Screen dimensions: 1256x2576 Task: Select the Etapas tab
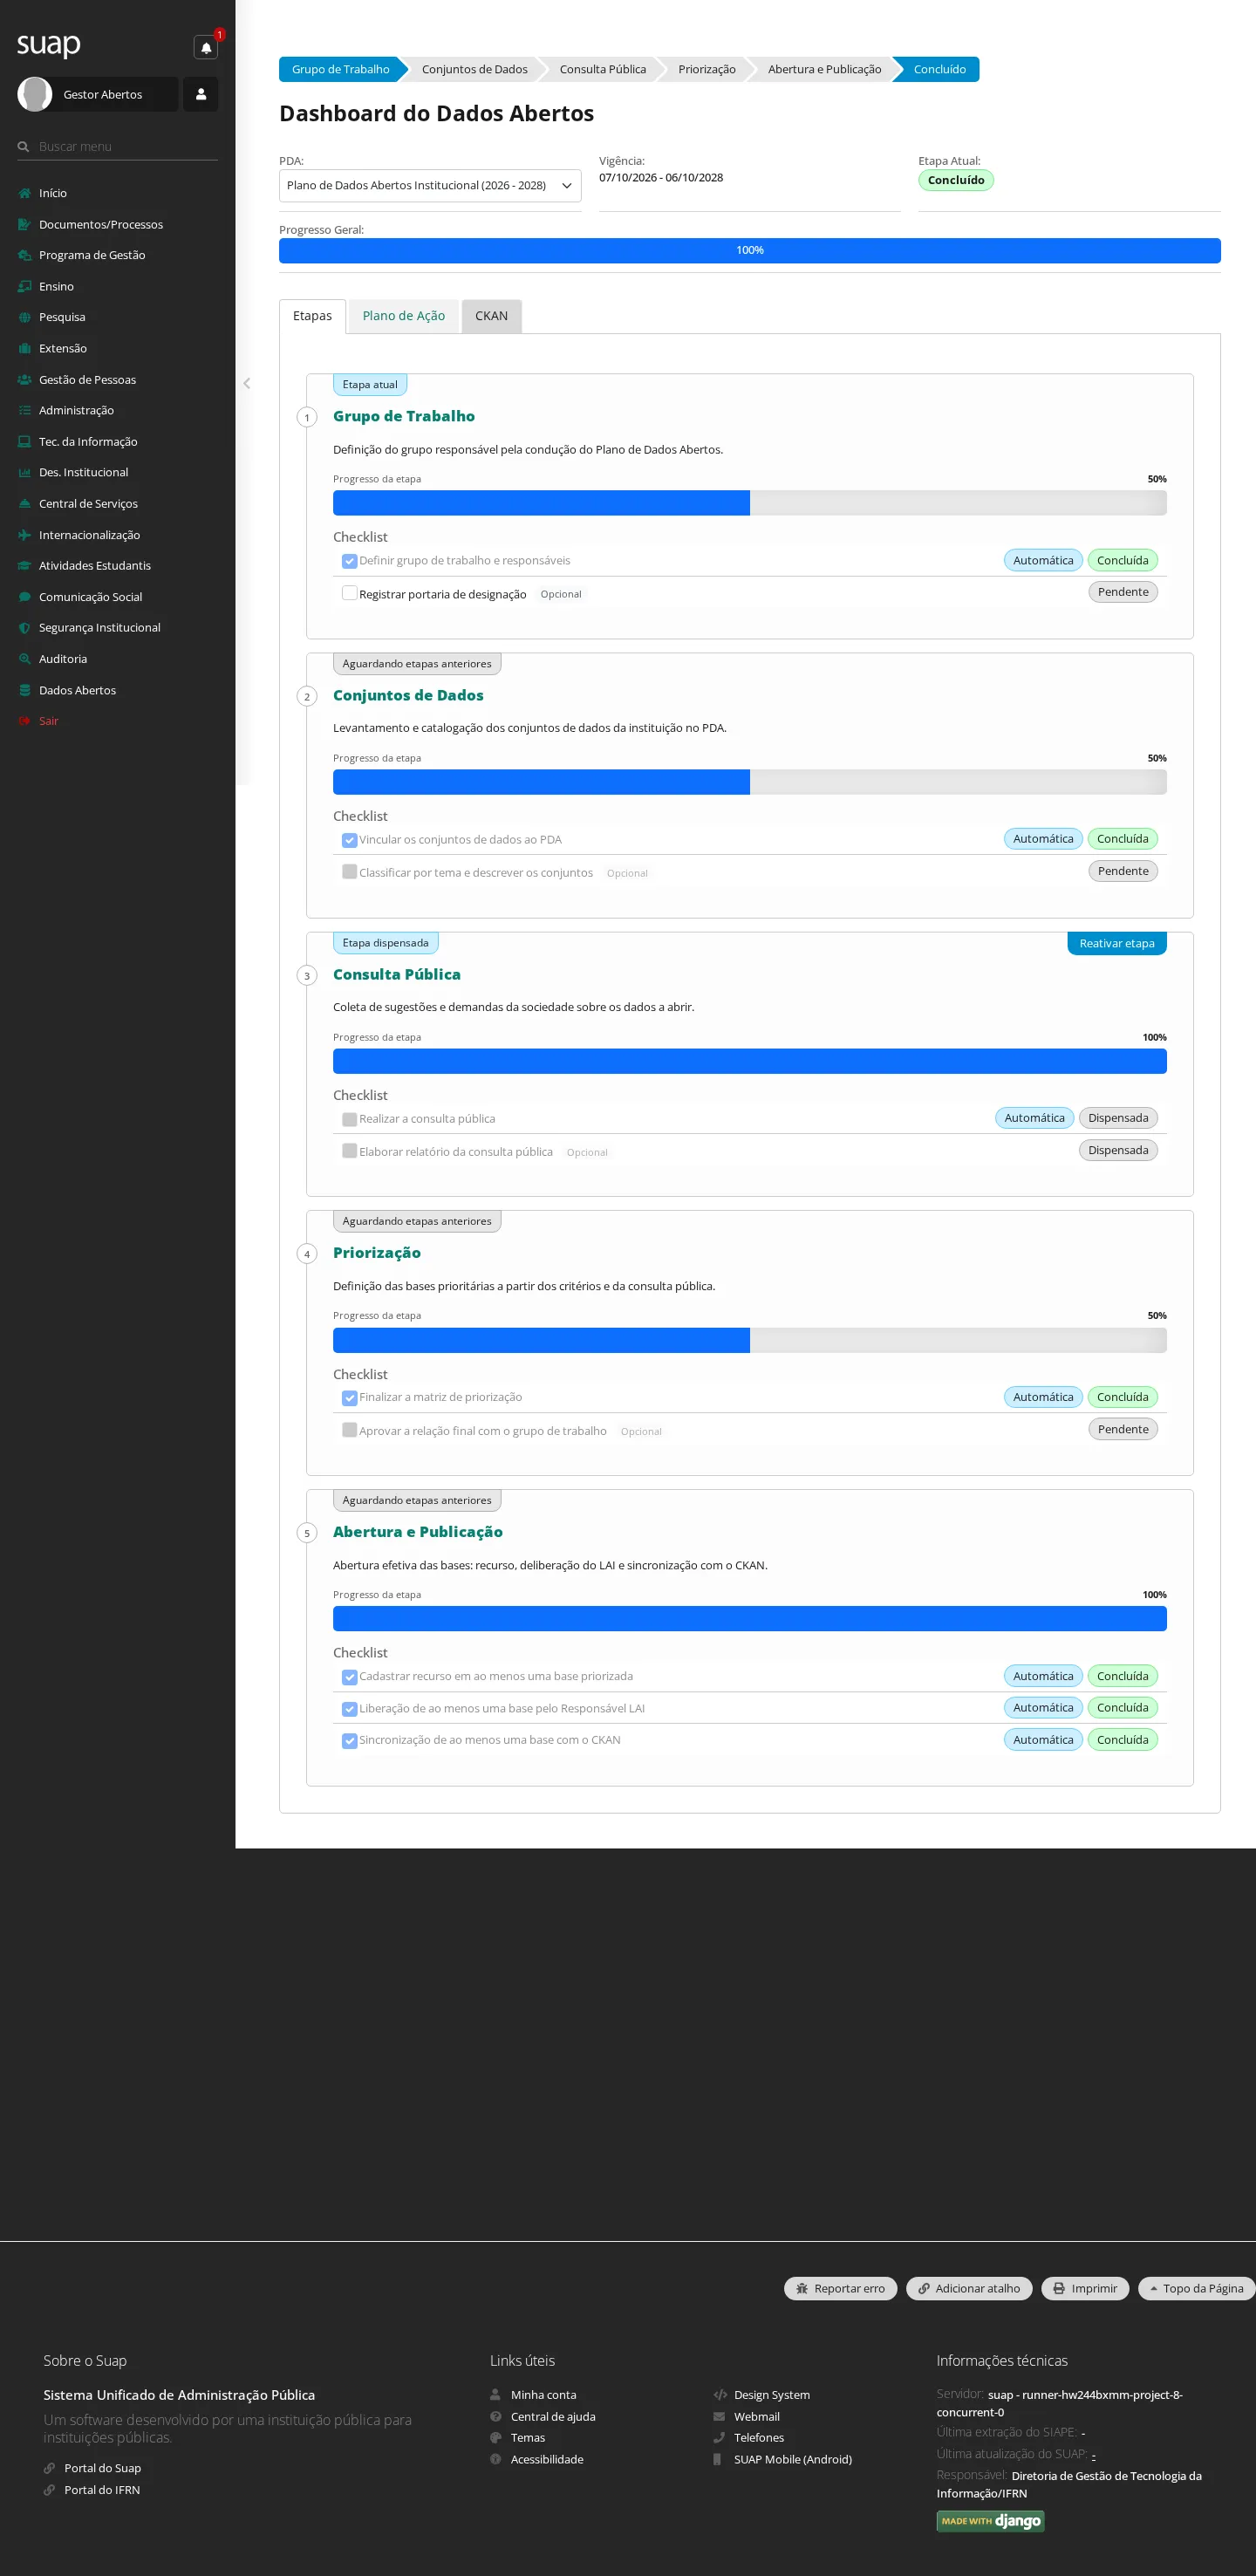pos(312,316)
